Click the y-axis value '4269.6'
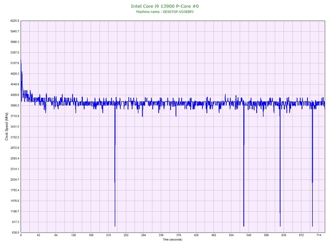This screenshot has height=248, width=330. [15, 95]
